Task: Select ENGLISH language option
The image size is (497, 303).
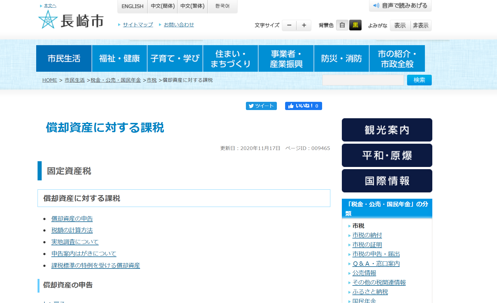Action: tap(132, 6)
